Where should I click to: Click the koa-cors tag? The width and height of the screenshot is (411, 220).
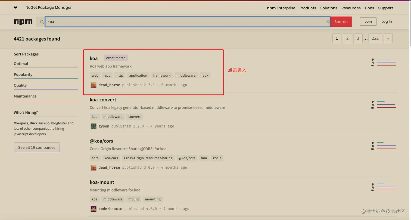pyautogui.click(x=111, y=158)
